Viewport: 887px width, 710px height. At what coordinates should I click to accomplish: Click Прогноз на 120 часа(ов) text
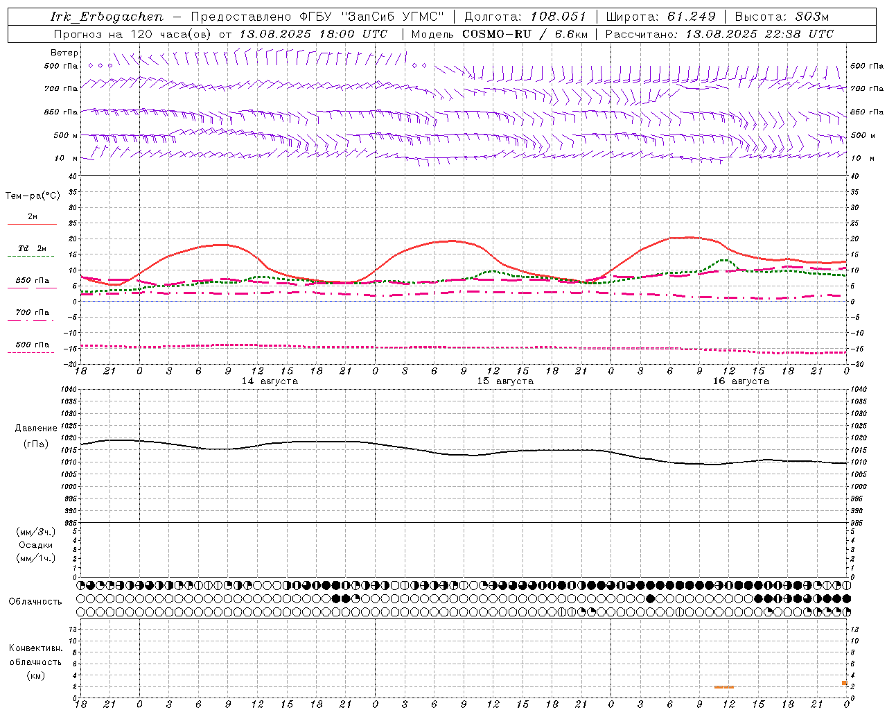(133, 34)
